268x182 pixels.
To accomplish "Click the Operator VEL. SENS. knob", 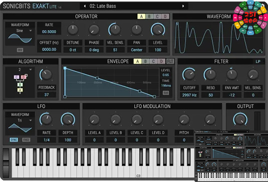I will [115, 30].
